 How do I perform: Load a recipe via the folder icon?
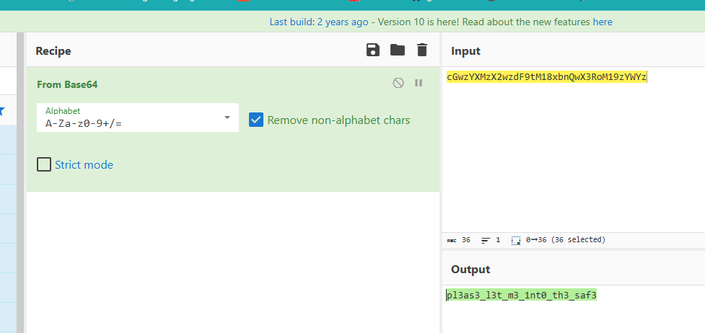(398, 50)
